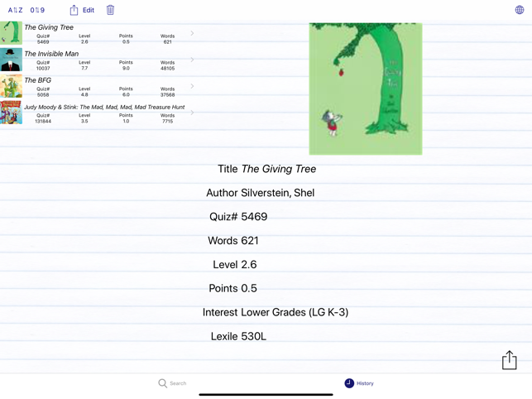Switch to the History tab
The width and height of the screenshot is (532, 399).
click(359, 383)
